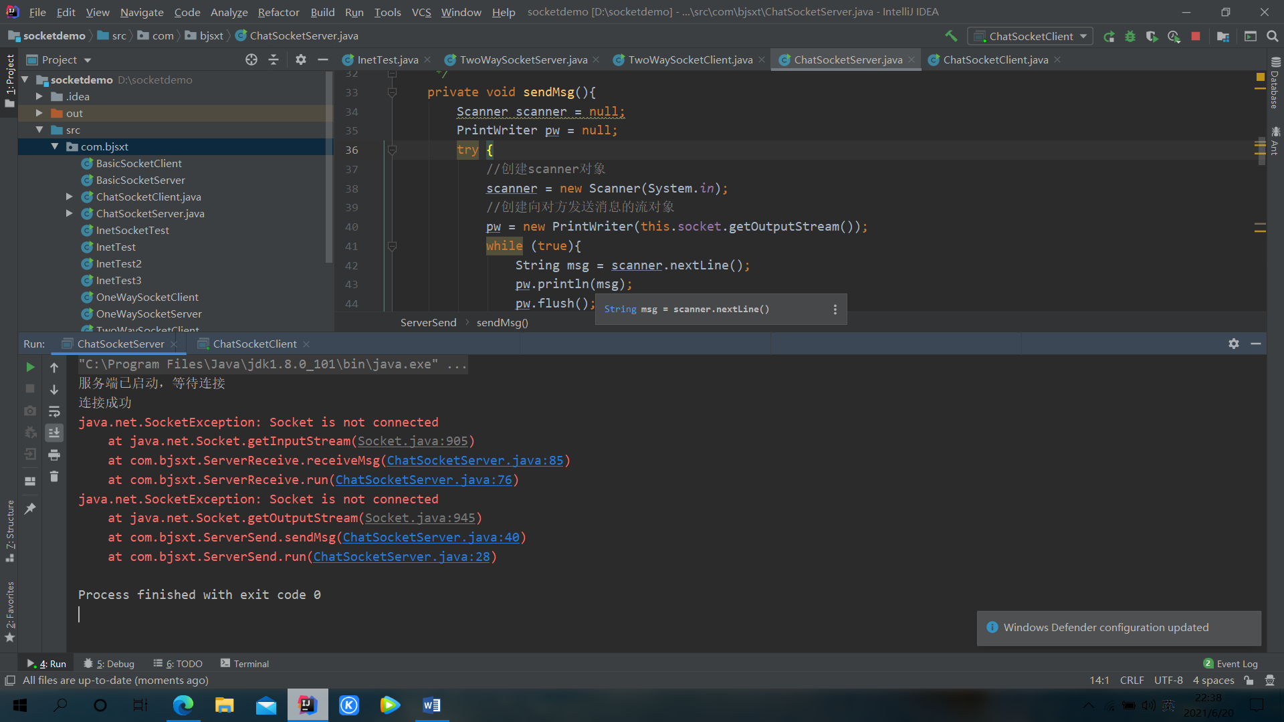Open the Event Log tool window
The image size is (1284, 722).
pyautogui.click(x=1230, y=664)
